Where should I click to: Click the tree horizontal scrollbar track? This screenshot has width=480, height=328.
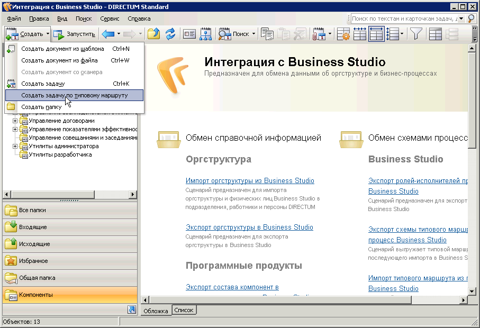70,194
